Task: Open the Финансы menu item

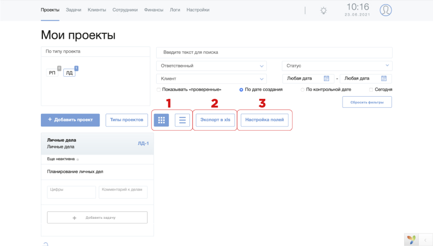Action: [154, 10]
